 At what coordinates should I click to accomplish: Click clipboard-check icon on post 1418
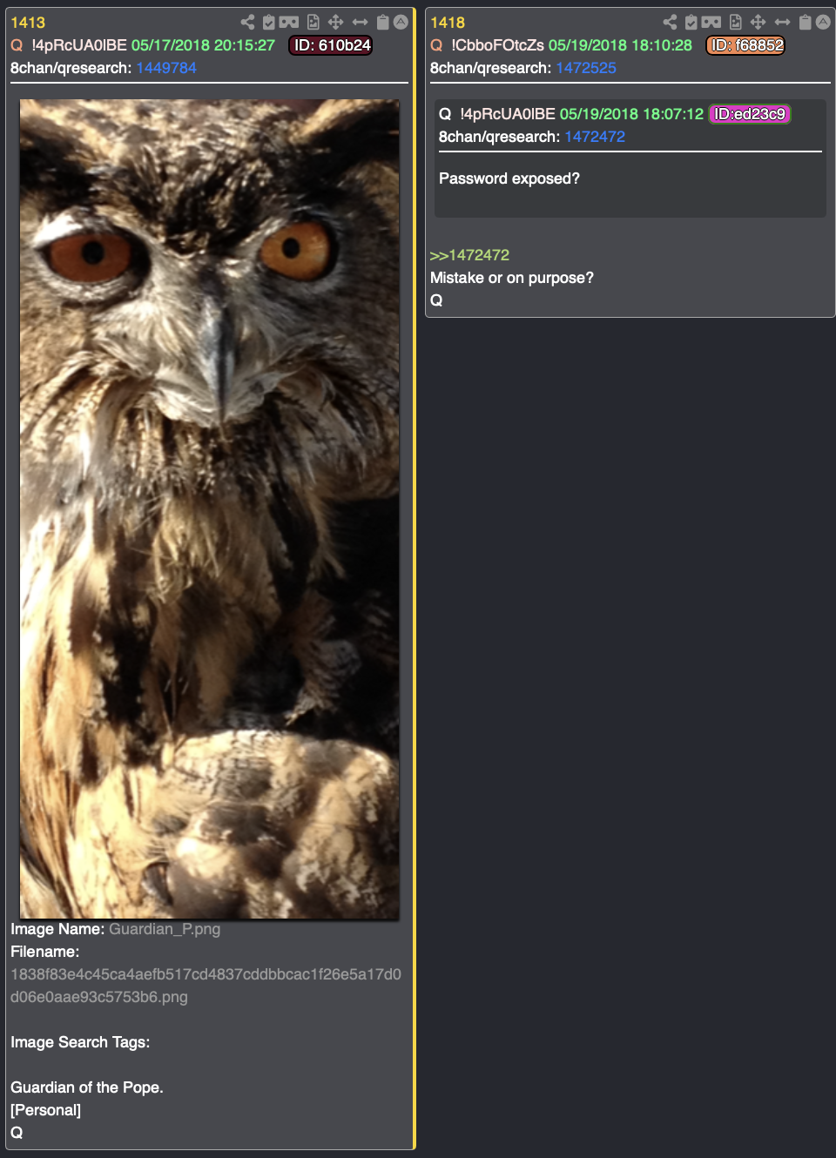tap(691, 22)
